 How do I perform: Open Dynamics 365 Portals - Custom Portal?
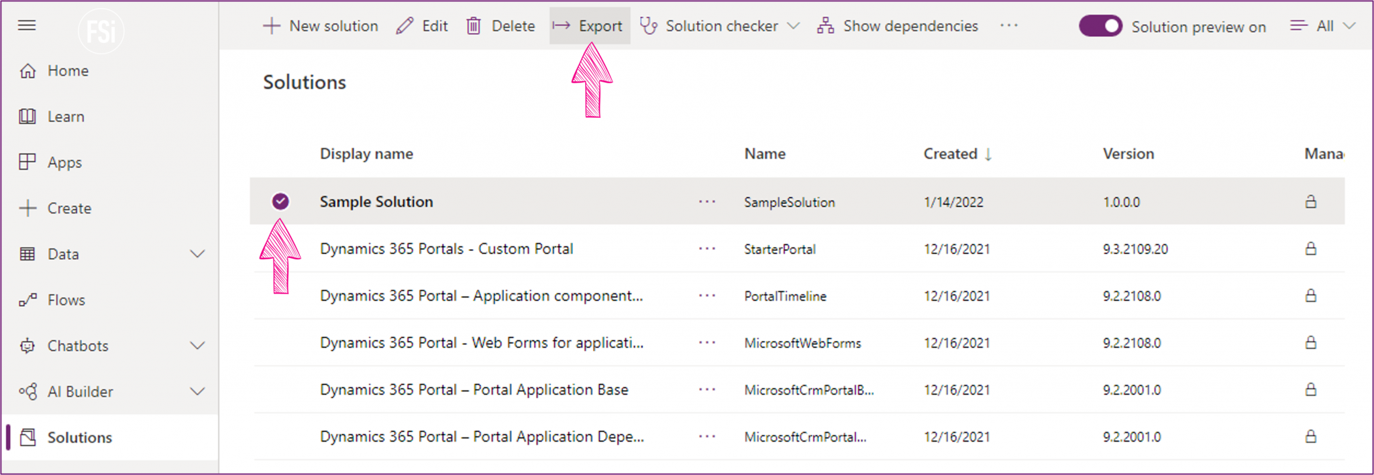pos(446,249)
